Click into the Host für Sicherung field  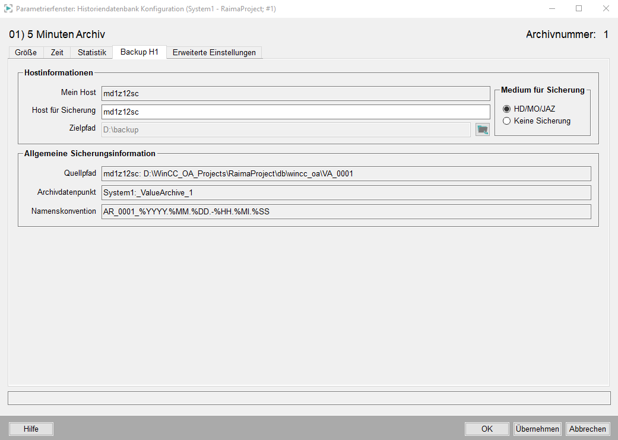pos(295,112)
